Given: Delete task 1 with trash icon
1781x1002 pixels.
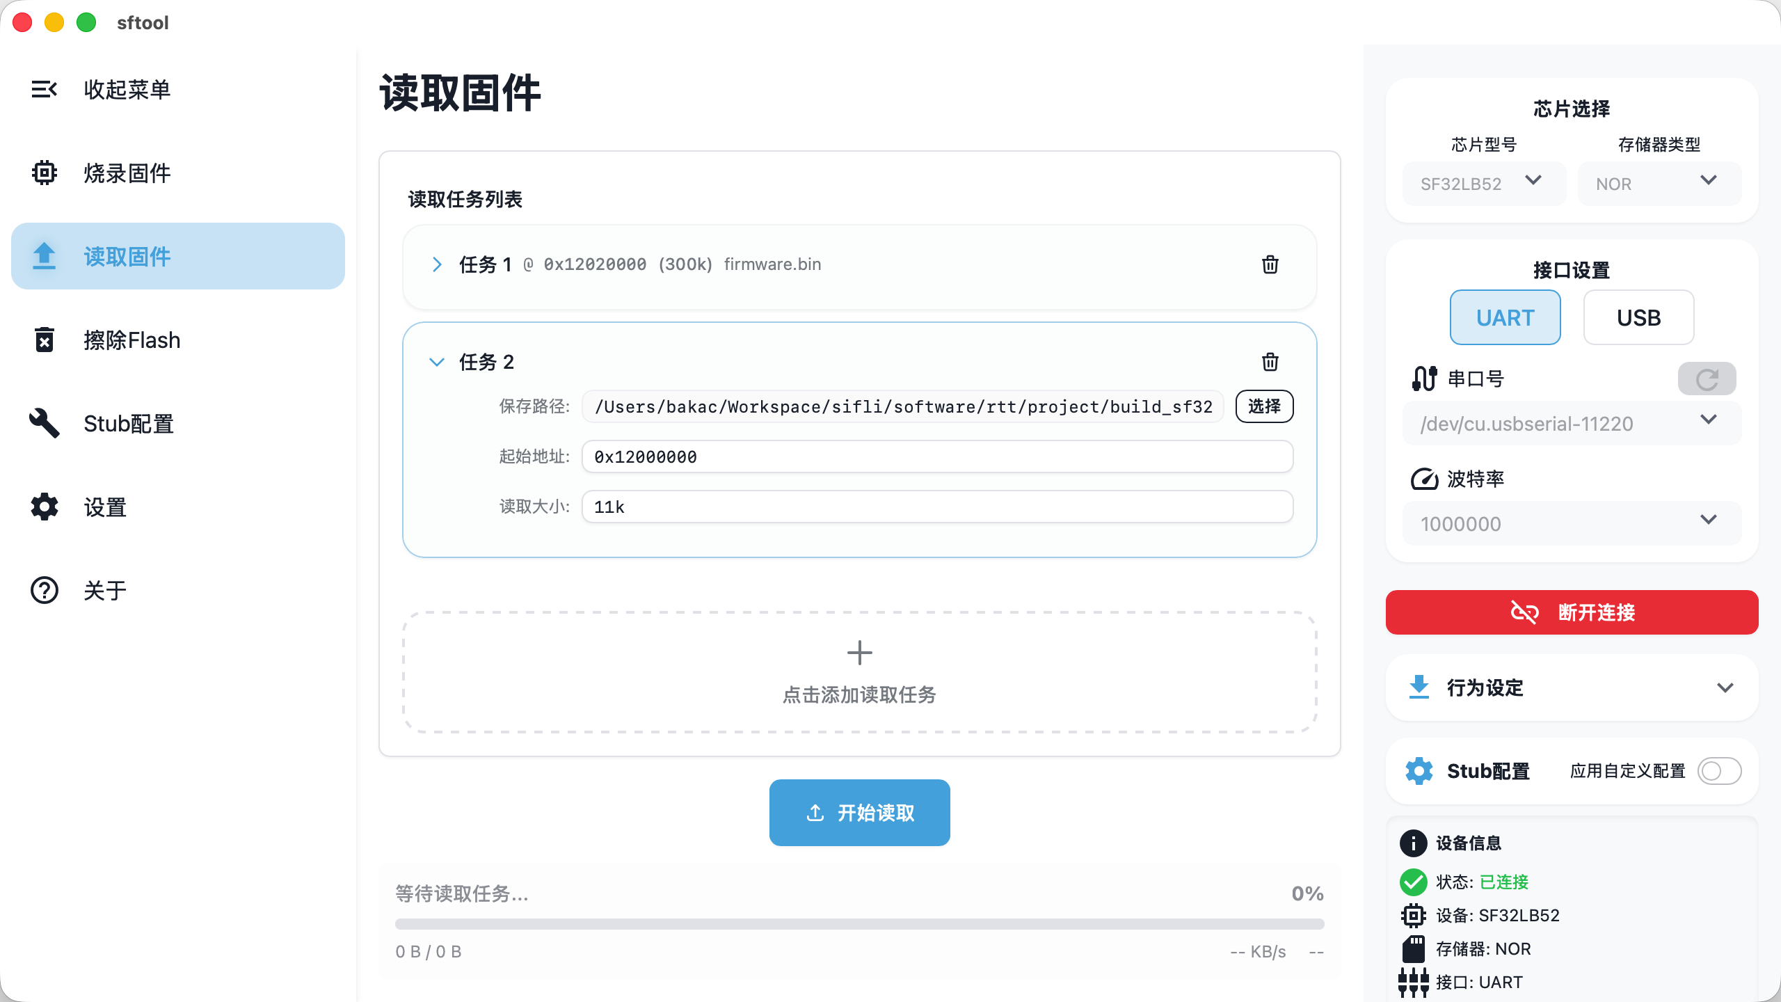Looking at the screenshot, I should point(1270,264).
